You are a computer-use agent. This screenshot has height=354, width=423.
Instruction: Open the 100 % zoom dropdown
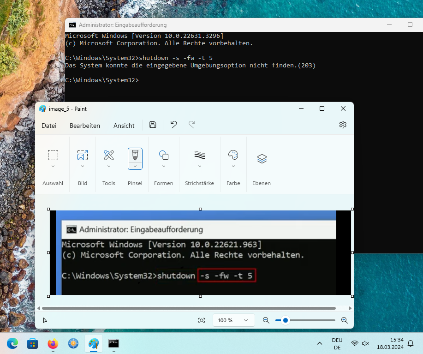pos(233,320)
